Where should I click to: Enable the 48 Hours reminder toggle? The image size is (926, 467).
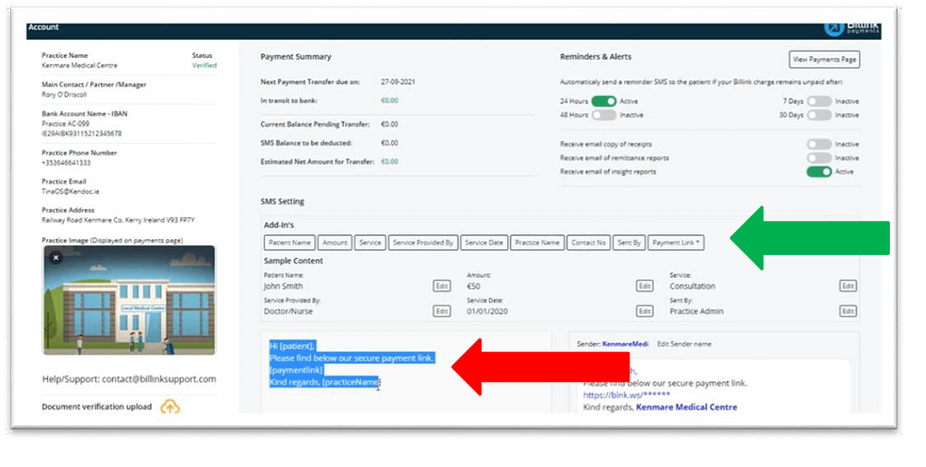[x=603, y=115]
